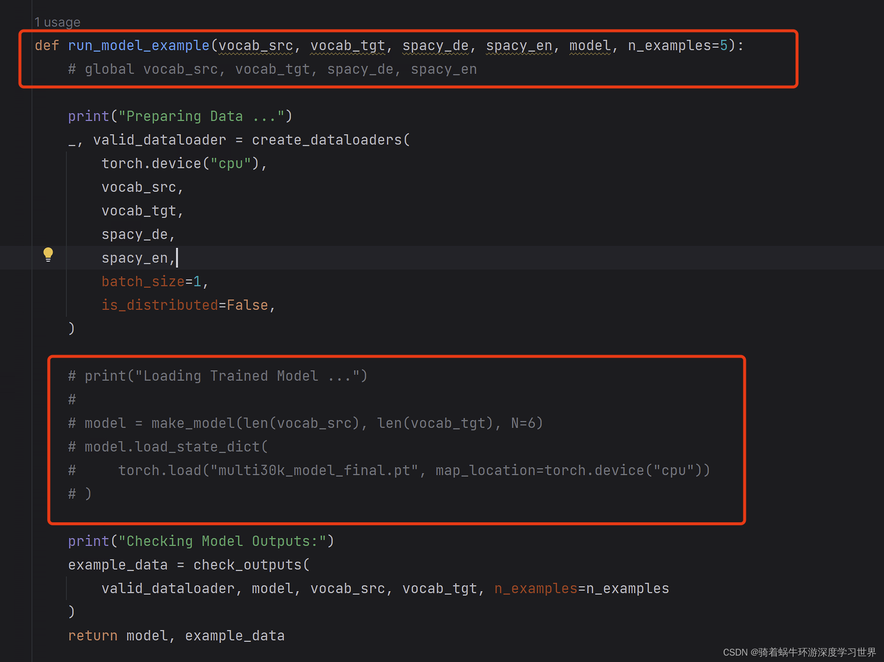The width and height of the screenshot is (884, 662).
Task: Click the yellow lightbulb intention icon
Action: click(x=48, y=255)
